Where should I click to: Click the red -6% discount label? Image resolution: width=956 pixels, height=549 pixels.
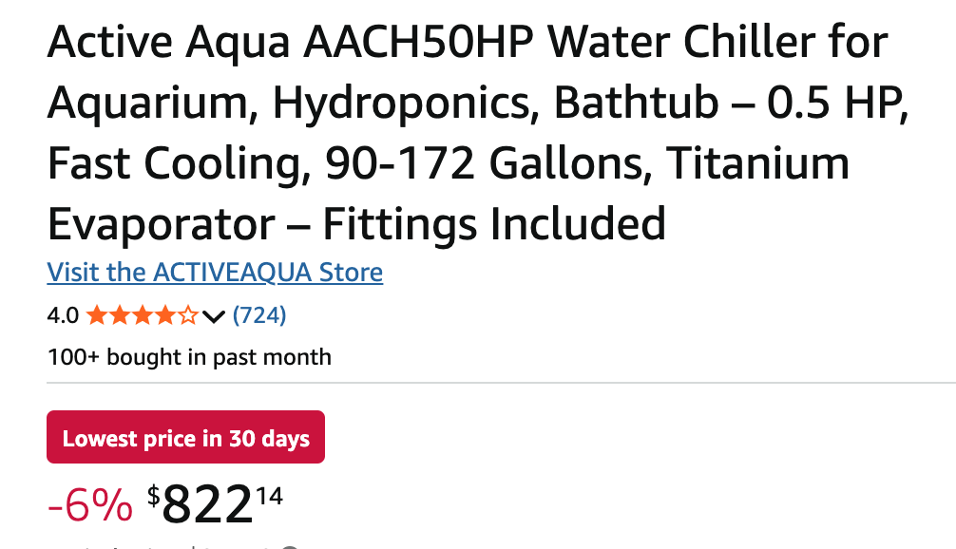[90, 505]
